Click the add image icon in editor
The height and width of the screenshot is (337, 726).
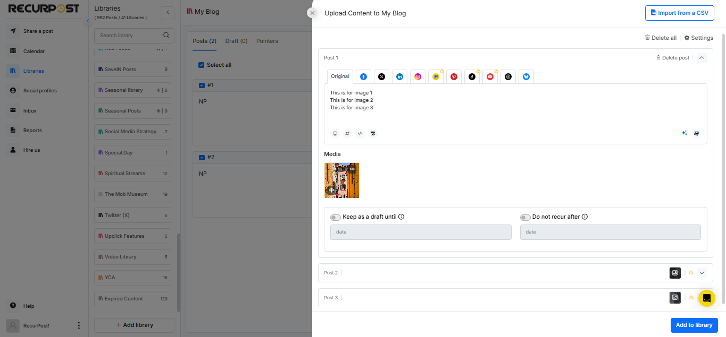click(x=697, y=133)
